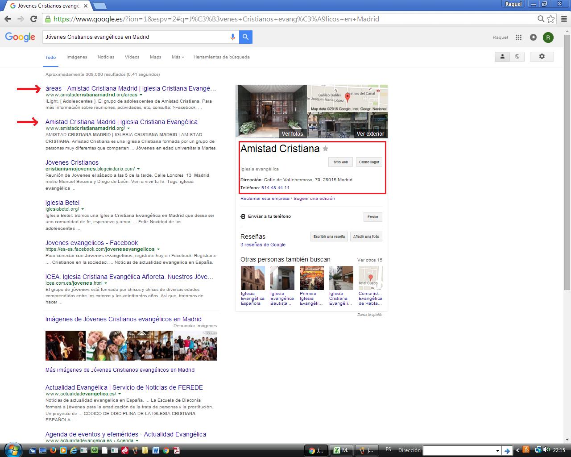
Task: Open the Windows Start menu
Action: (12, 450)
